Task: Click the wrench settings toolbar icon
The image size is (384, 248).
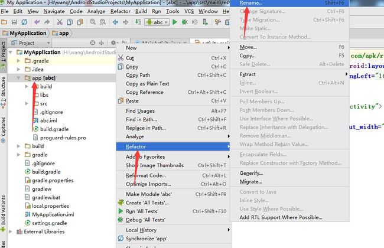Action: 217,22
